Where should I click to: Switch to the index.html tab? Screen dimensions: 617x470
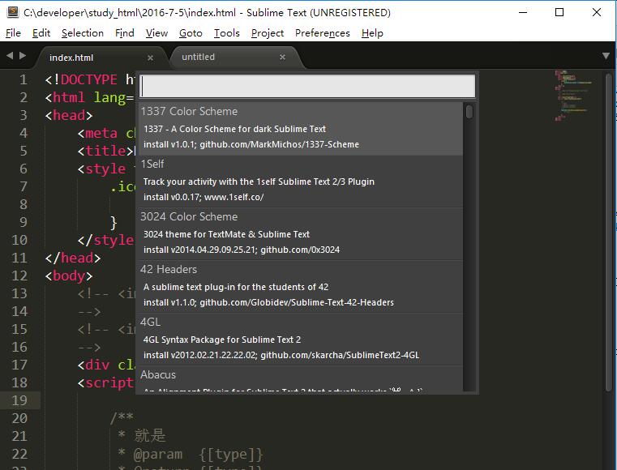[x=71, y=58]
